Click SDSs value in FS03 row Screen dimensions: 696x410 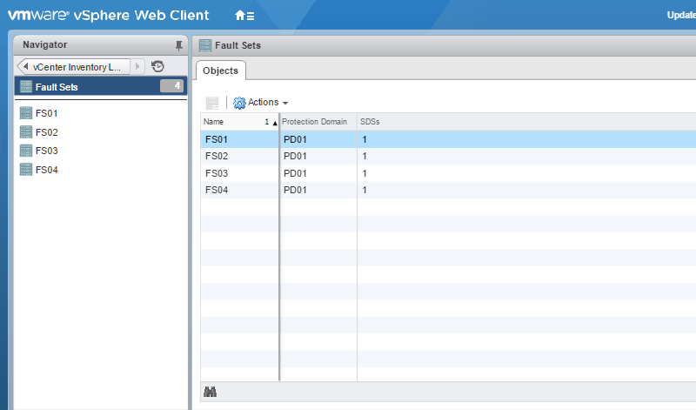[365, 173]
